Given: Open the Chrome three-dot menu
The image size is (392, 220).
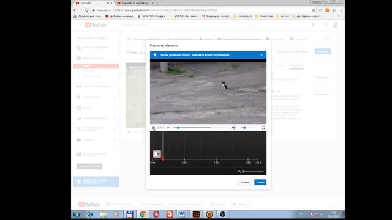Looking at the screenshot, I should click(x=341, y=10).
